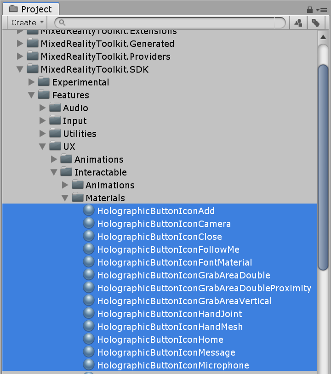Select the MixedRealityToolkit.Generated folder icon
The image size is (331, 374).
coord(33,43)
